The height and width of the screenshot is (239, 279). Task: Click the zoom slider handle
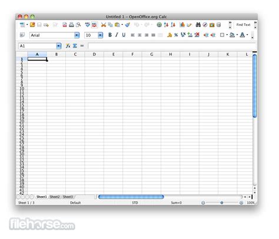[222, 203]
